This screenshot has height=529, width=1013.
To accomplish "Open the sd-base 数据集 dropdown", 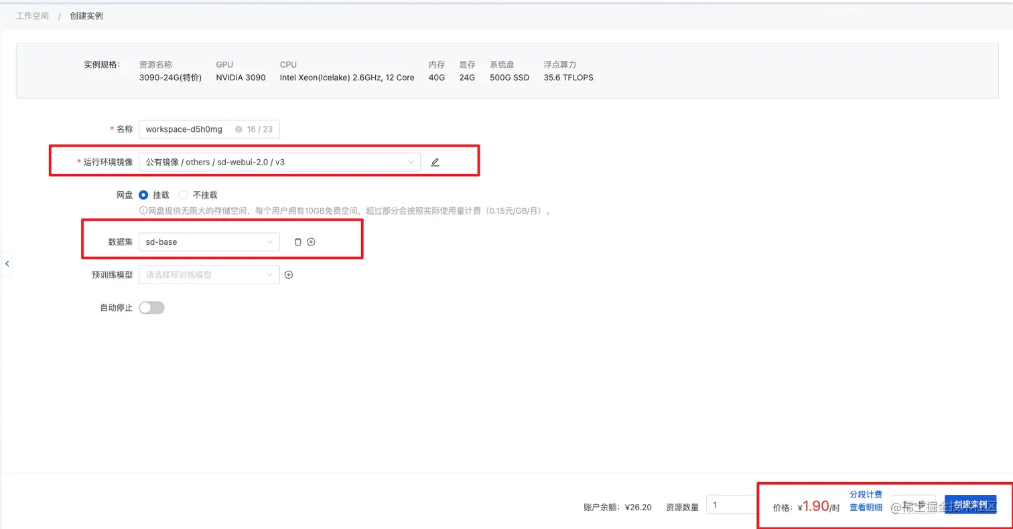I will (209, 242).
